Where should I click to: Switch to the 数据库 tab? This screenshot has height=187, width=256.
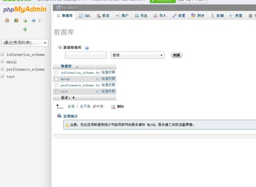coord(64,16)
